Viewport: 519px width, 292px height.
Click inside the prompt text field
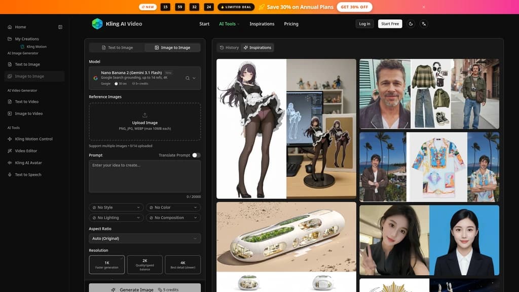click(x=144, y=176)
